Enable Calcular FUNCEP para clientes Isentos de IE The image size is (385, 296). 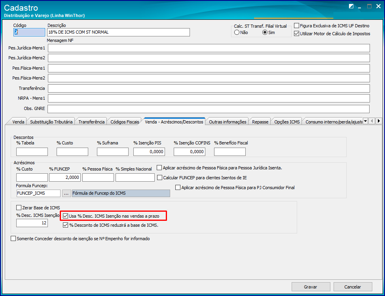(x=202, y=178)
